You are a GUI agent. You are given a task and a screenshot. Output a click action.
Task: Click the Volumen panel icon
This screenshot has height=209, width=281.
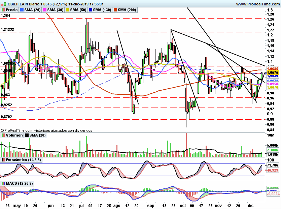coord(3,136)
